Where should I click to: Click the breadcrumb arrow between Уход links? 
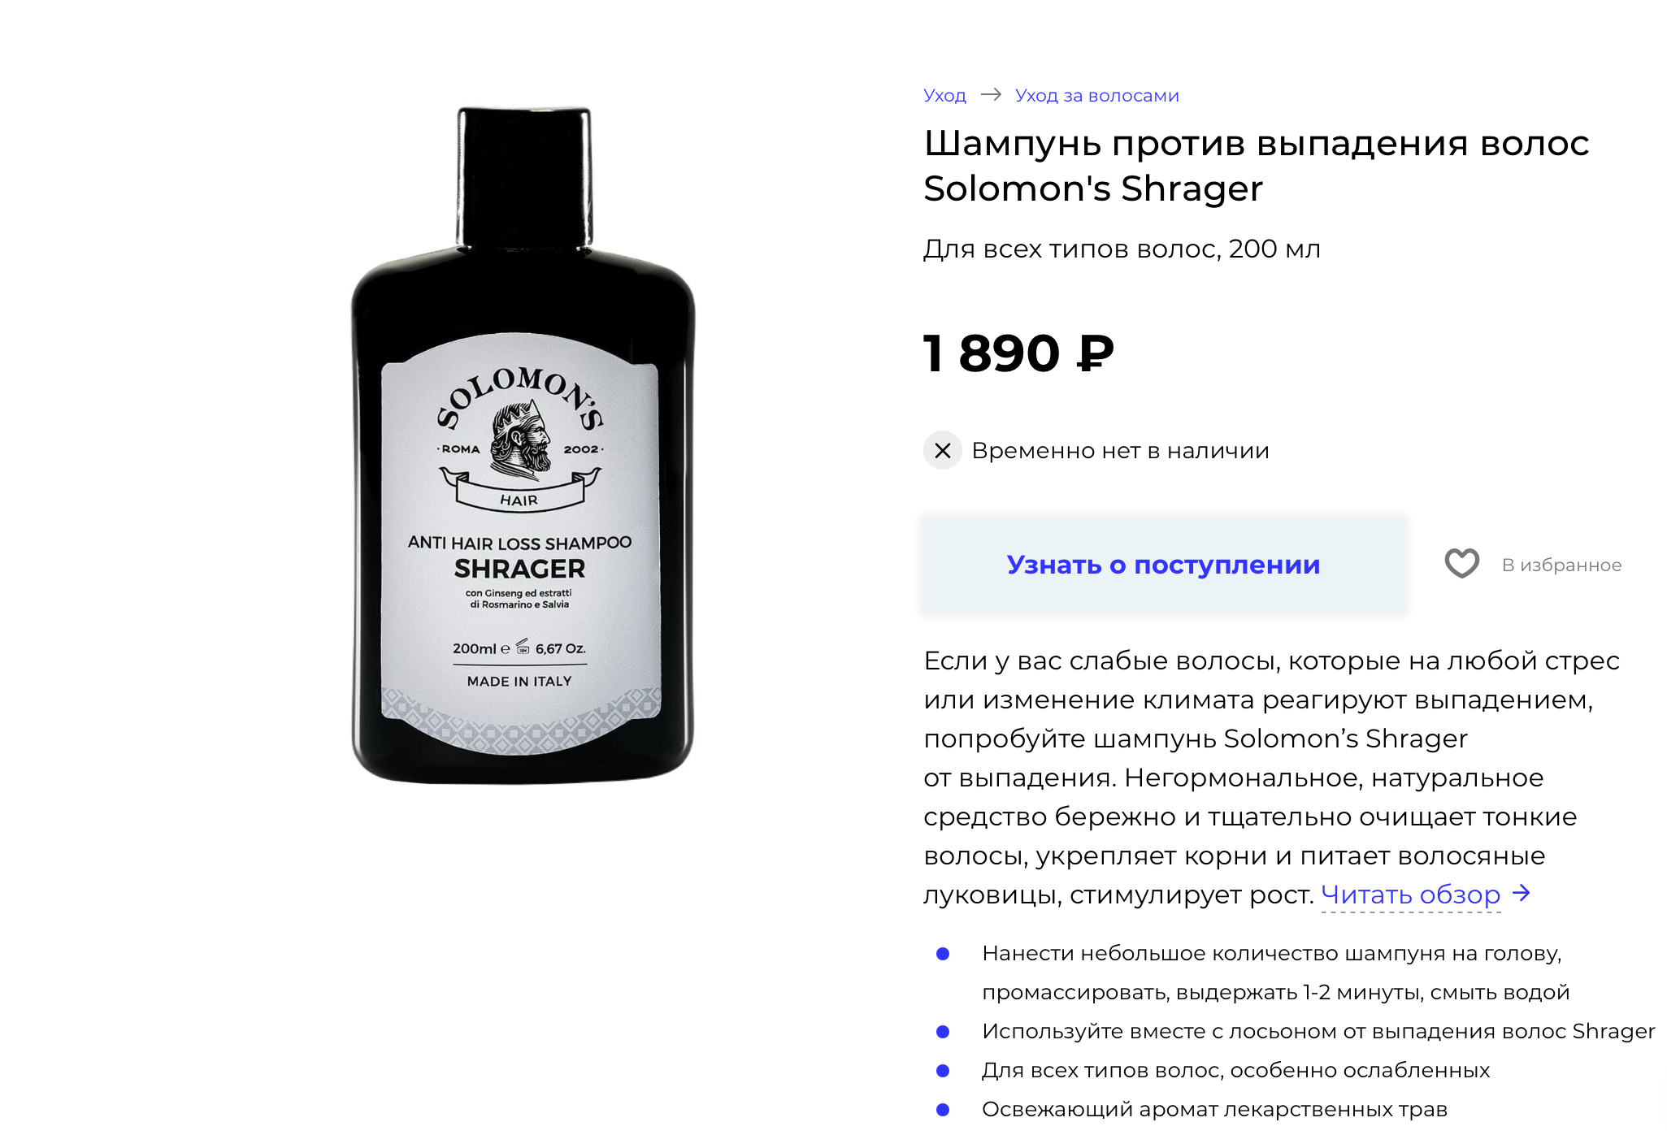pyautogui.click(x=991, y=94)
